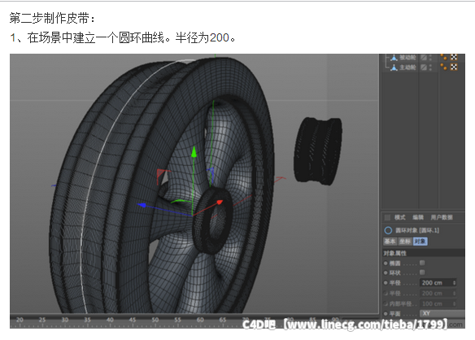Toggle visibility dots for 被动轮
Image resolution: width=475 pixels, height=340 pixels.
coord(430,58)
